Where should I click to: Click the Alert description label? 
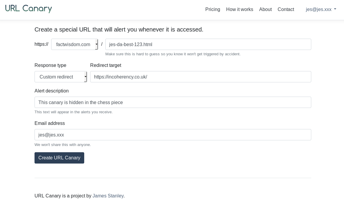51,91
